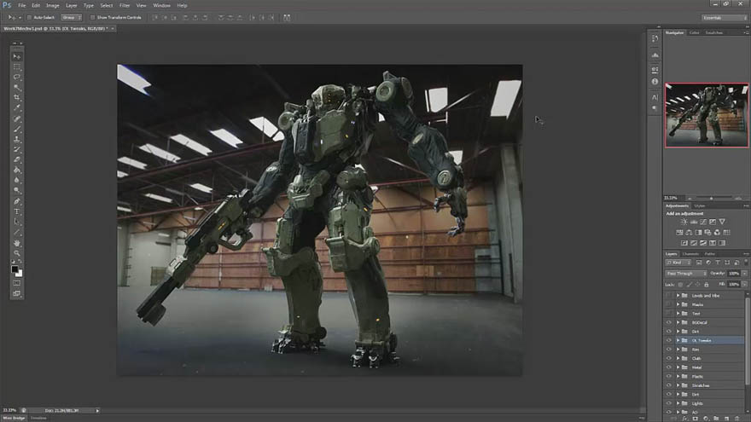Expand the Text layer group
Viewport: 751px width, 422px height.
click(x=678, y=314)
